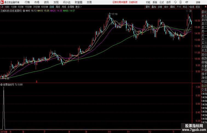The width and height of the screenshot is (207, 133).
Task: Click the diamond icon at chart top right
Action: click(187, 11)
